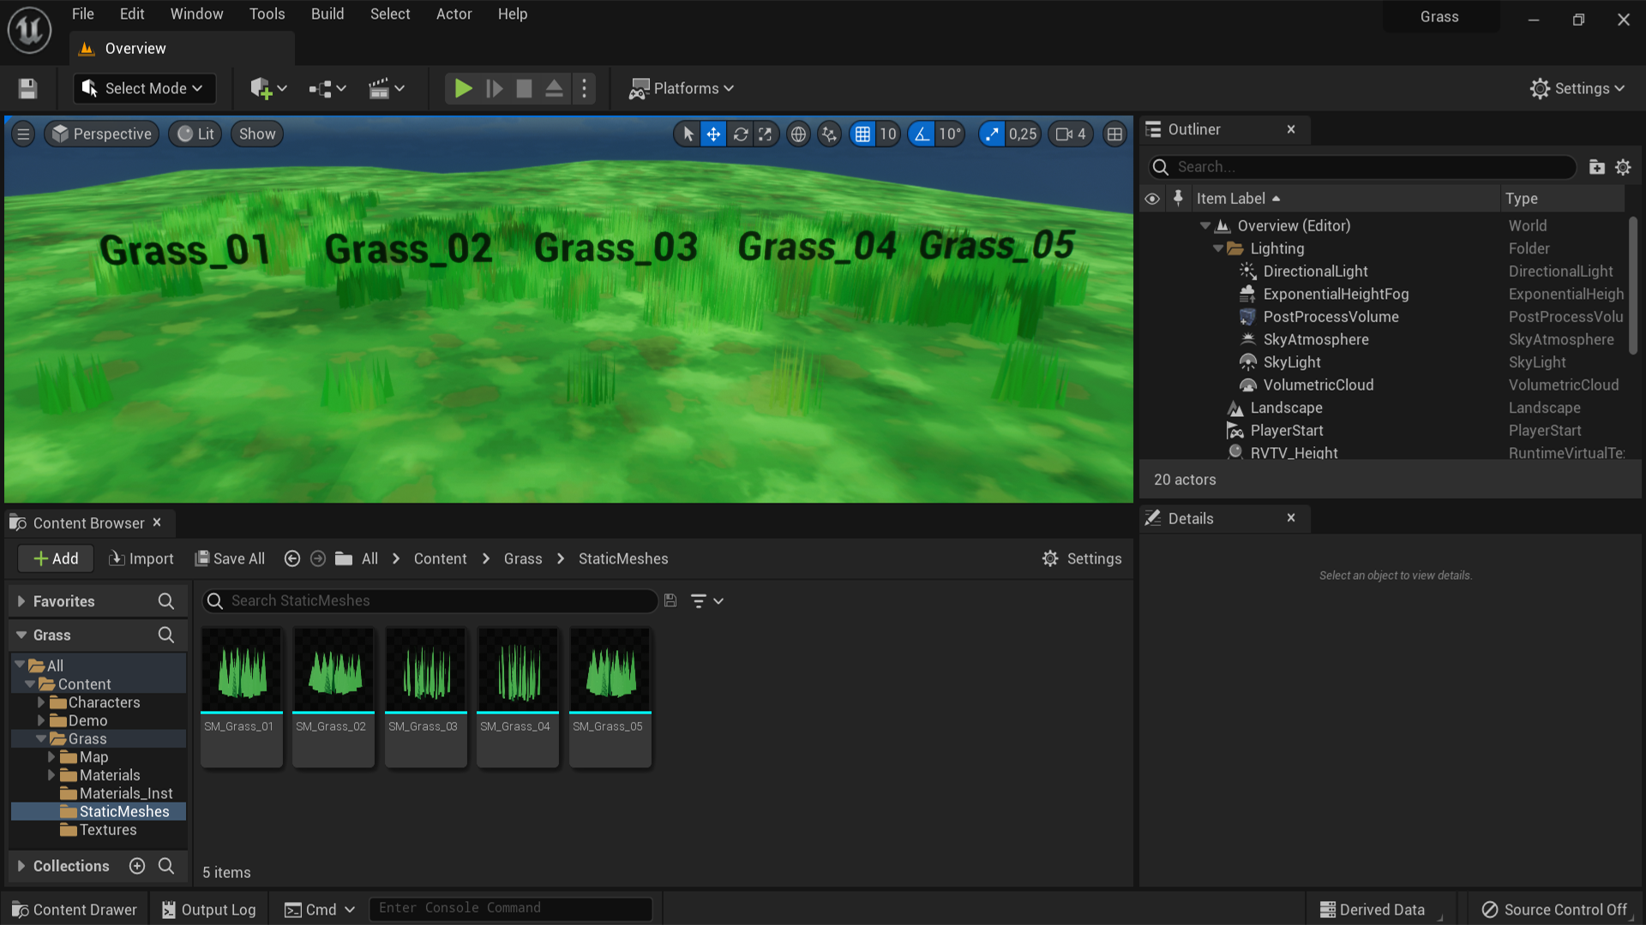Select the rotate transform tool
The image size is (1646, 925).
coord(741,134)
